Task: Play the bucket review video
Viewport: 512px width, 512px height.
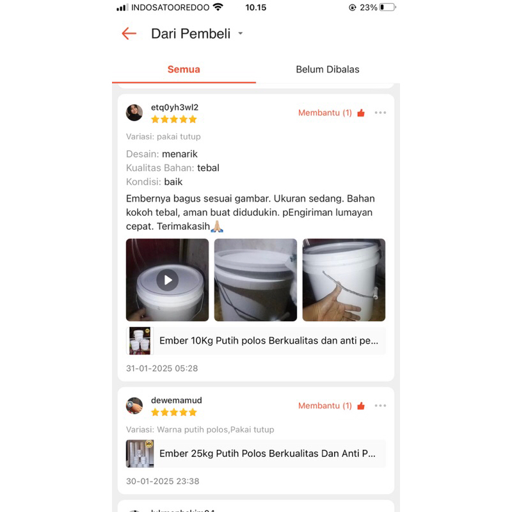Action: click(167, 280)
